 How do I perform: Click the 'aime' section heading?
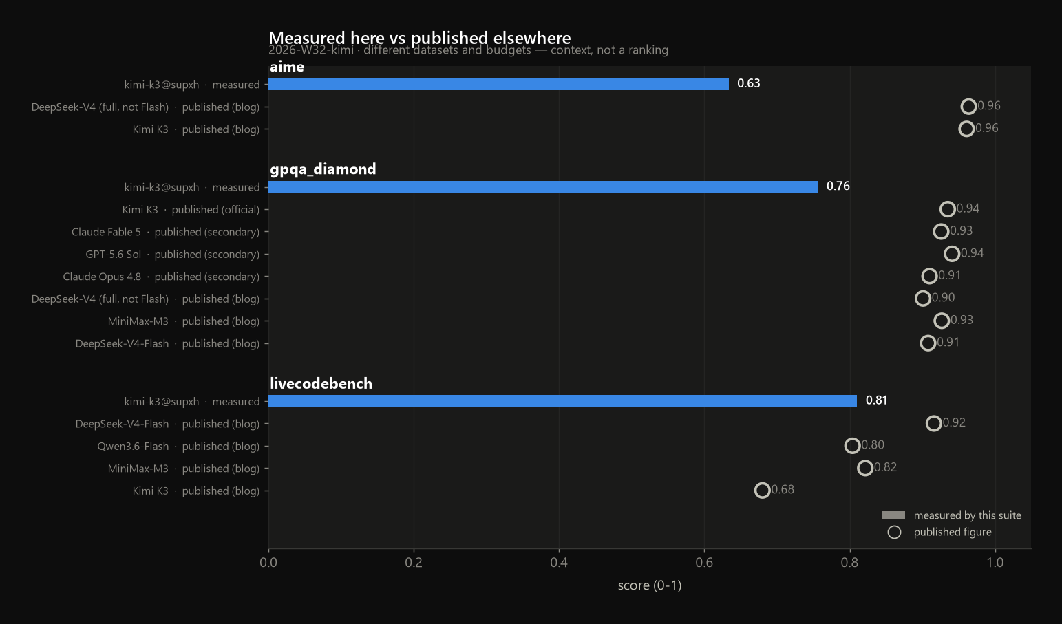(287, 67)
